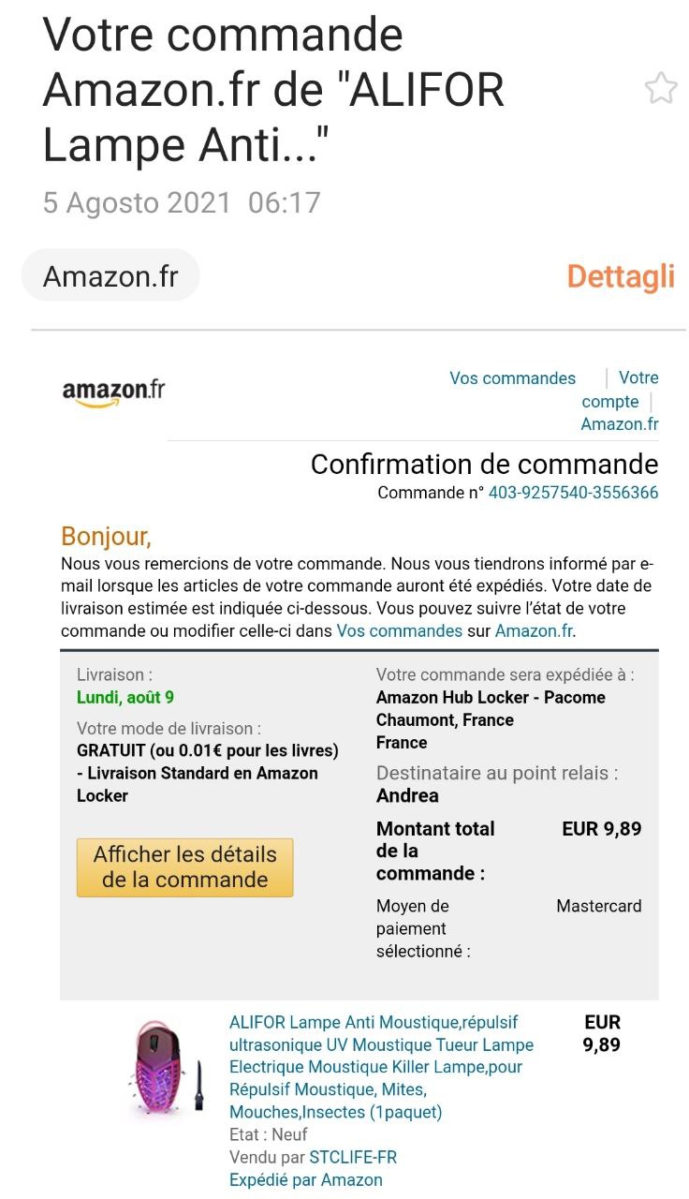Click the amazon.fr logo
689x1199 pixels.
coord(113,392)
